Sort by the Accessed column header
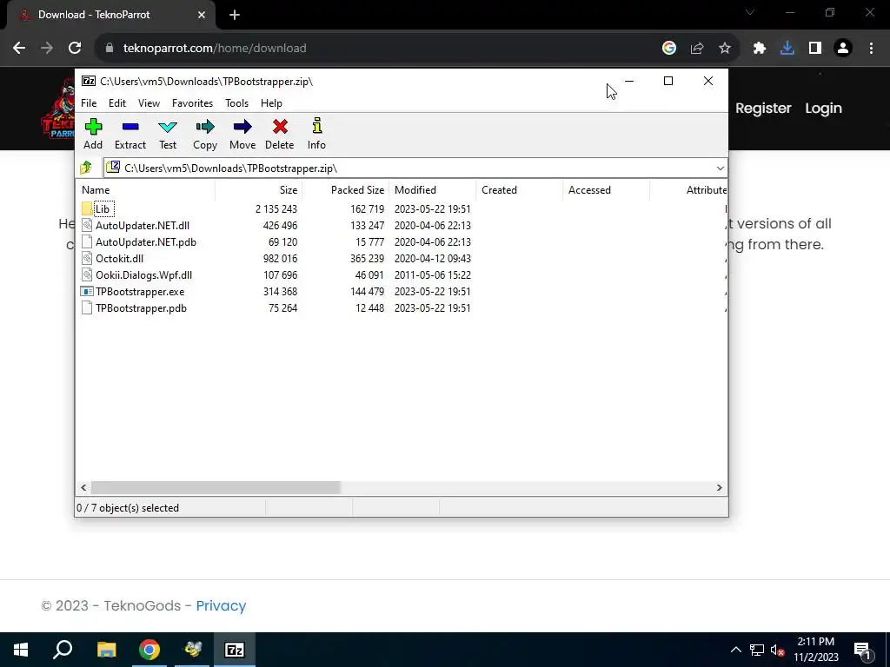890x667 pixels. tap(606, 190)
